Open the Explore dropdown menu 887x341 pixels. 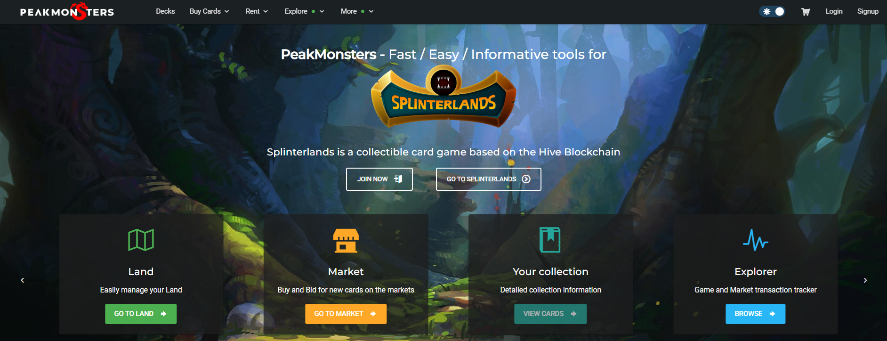(304, 11)
